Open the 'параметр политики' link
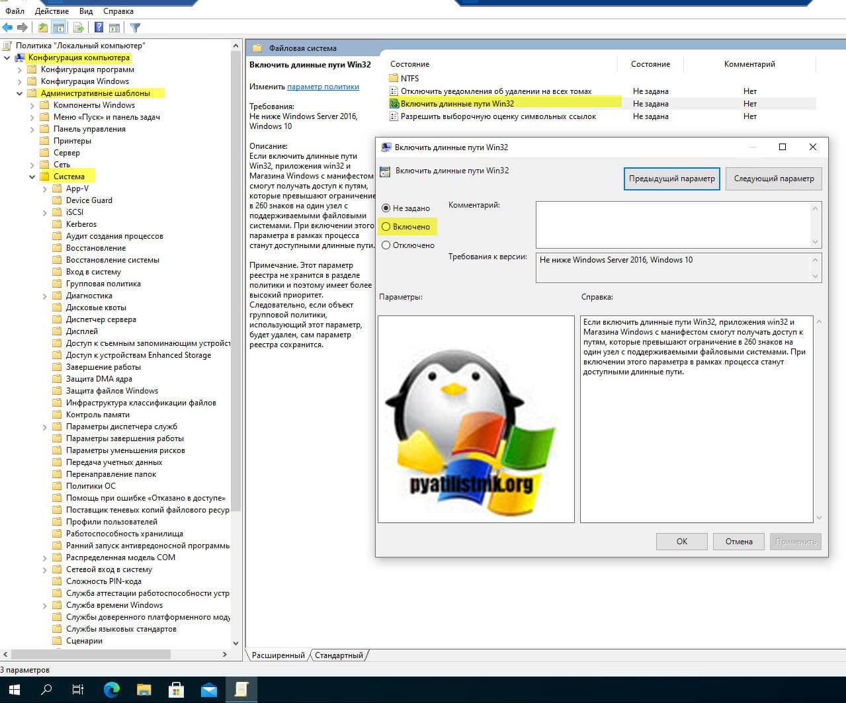Screen dimensions: 846x703 [323, 87]
